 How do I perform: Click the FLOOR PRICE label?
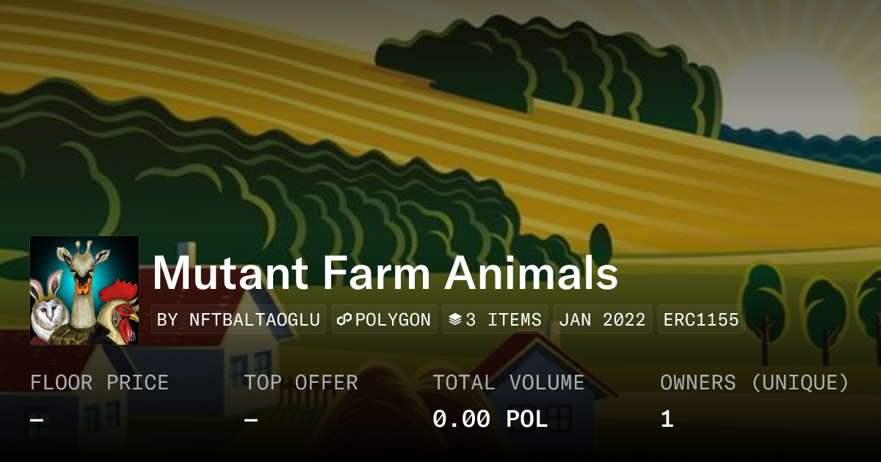pyautogui.click(x=99, y=383)
